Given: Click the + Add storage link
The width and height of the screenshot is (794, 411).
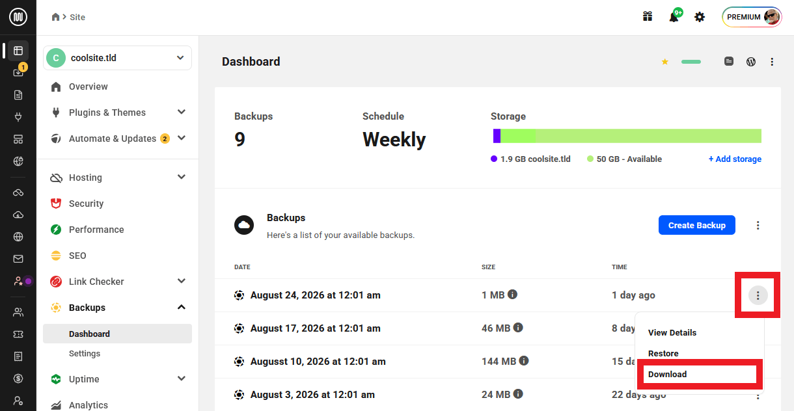Looking at the screenshot, I should point(735,159).
